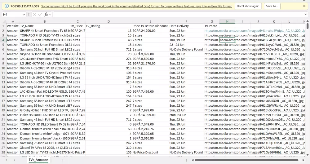Open the Insert Function fx icon
The height and width of the screenshot is (164, 310).
tap(46, 15)
